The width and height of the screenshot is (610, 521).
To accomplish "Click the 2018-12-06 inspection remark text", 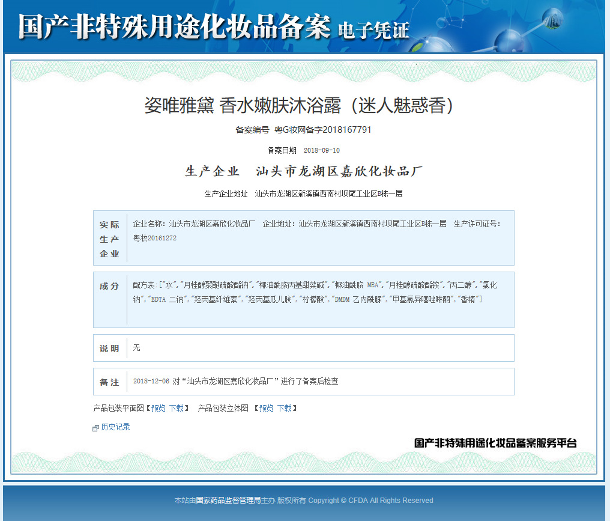I will pos(236,381).
